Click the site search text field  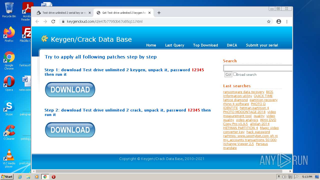[x=258, y=68]
